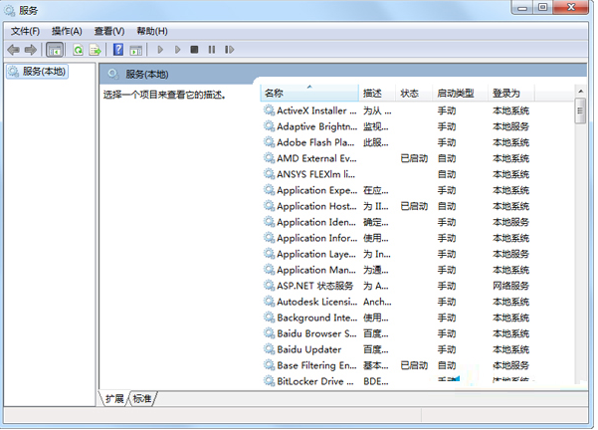This screenshot has width=598, height=430.
Task: Click the Forward arrow toolbar icon
Action: pyautogui.click(x=31, y=49)
